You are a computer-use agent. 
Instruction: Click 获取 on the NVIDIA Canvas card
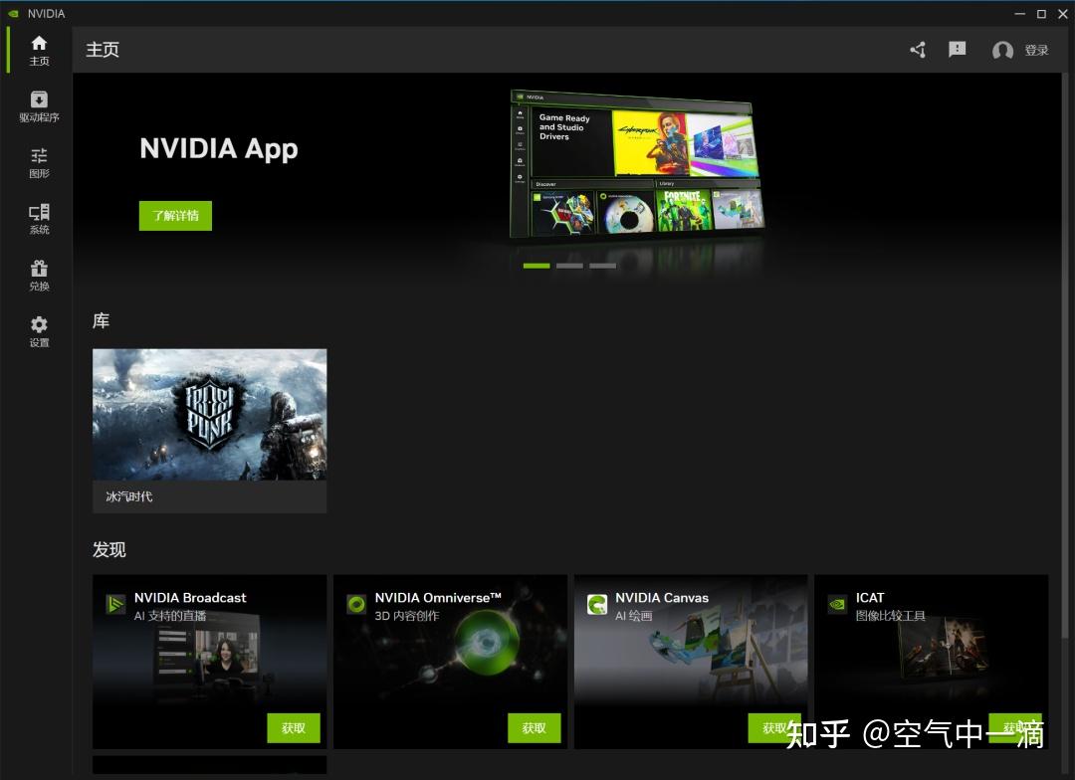(x=773, y=728)
